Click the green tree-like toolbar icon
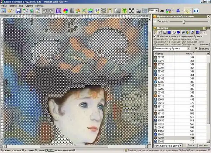This screenshot has height=153, width=211. click(124, 11)
